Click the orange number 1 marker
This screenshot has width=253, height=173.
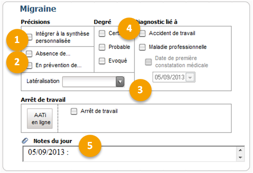click(x=17, y=40)
